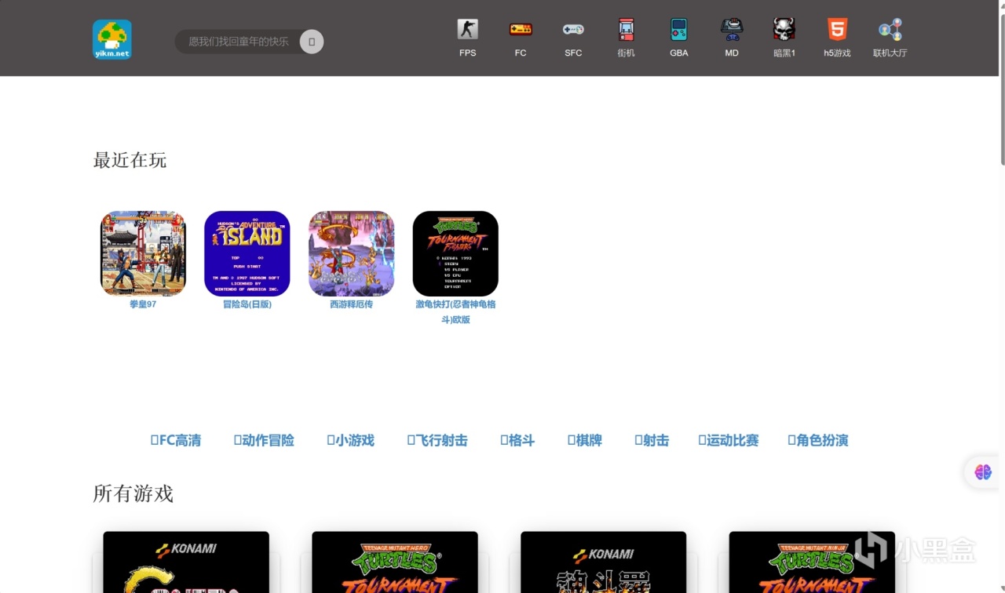Open the 联机大厅 multiplayer lobby icon
This screenshot has width=1005, height=593.
tap(890, 30)
